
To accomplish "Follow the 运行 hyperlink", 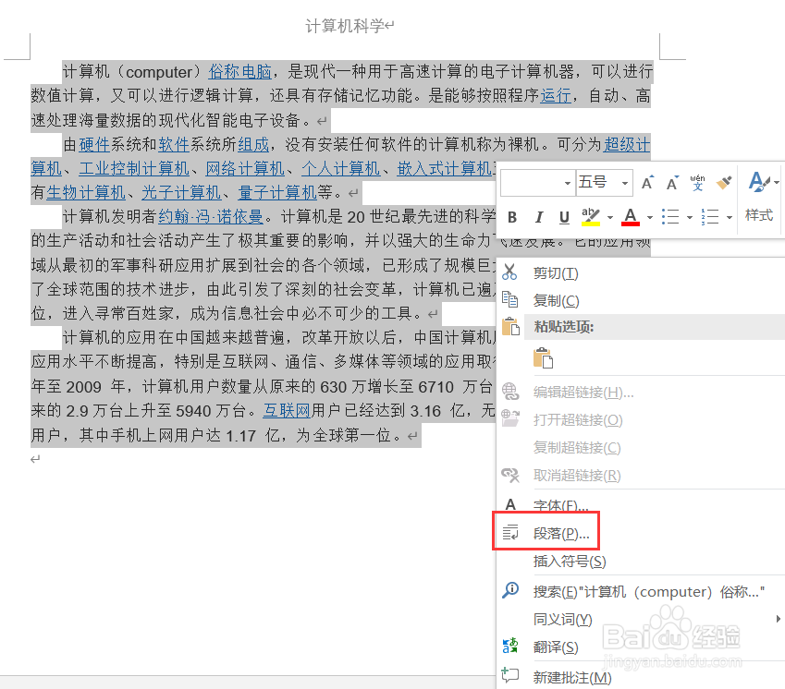I will [556, 95].
